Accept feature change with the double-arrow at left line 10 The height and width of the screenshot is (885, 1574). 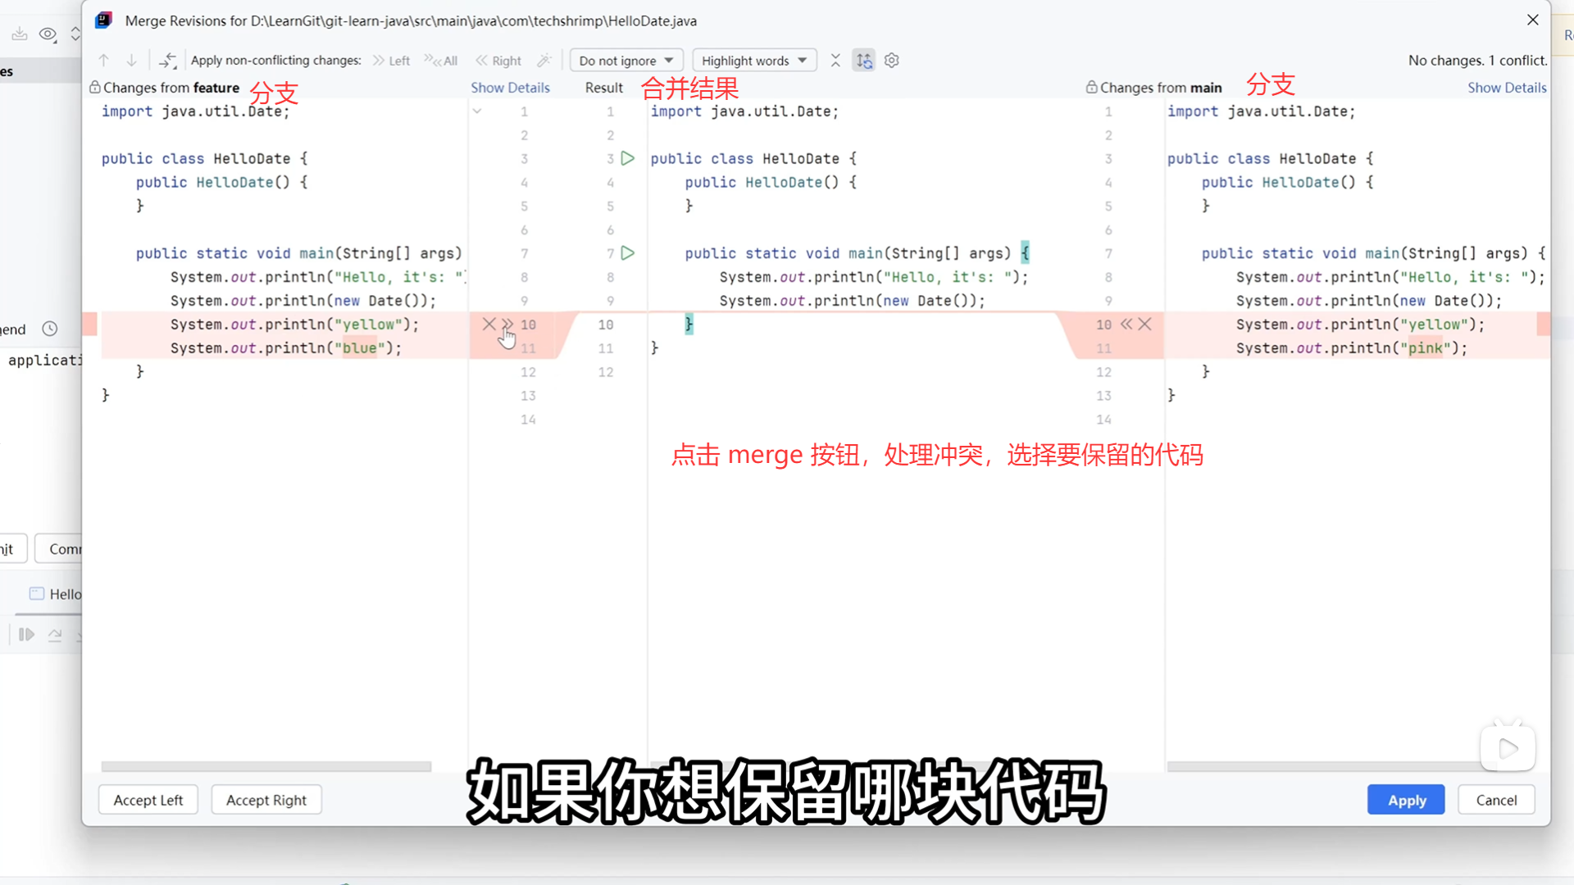[x=507, y=324]
